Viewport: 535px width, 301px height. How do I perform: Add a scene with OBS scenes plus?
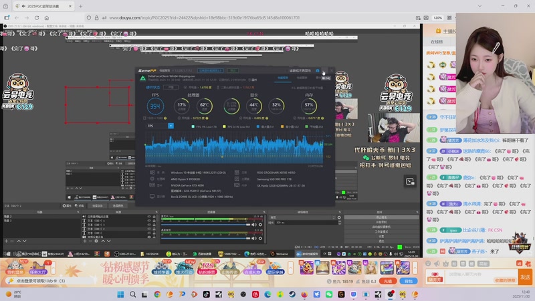point(6,241)
